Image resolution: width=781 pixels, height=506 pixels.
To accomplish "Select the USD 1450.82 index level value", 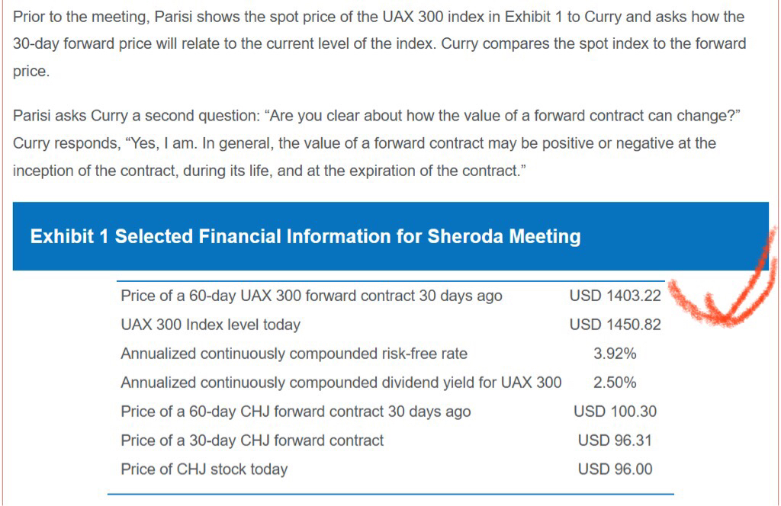I will tap(615, 325).
